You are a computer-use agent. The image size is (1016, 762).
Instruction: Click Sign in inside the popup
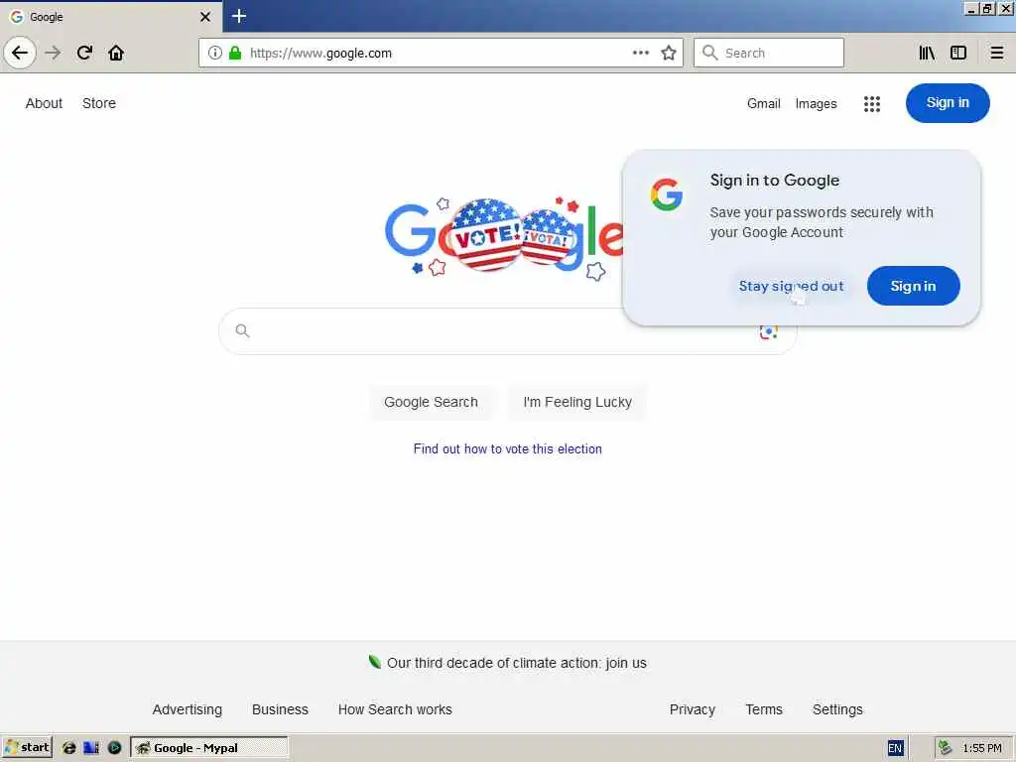(x=913, y=286)
